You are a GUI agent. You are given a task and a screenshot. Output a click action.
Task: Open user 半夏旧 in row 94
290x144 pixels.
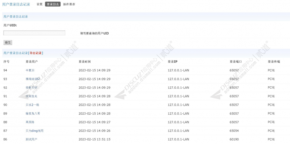point(30,70)
